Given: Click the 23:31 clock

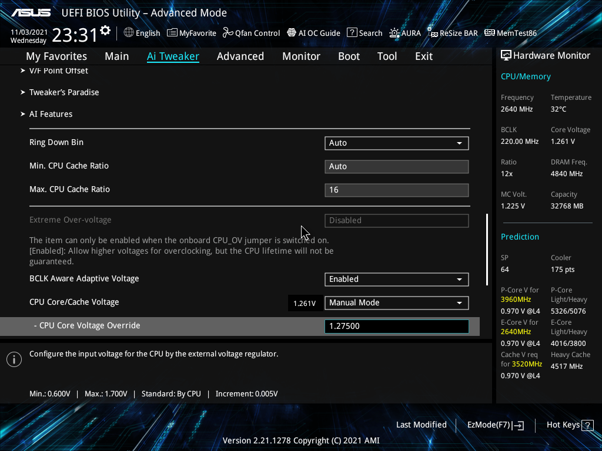Looking at the screenshot, I should click(75, 35).
